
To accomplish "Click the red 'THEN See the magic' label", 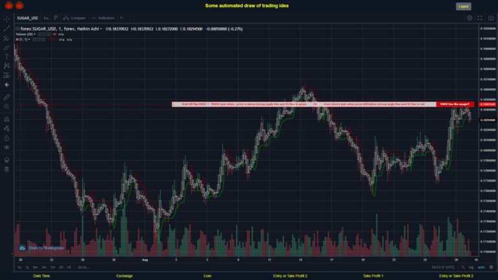I will [x=455, y=104].
